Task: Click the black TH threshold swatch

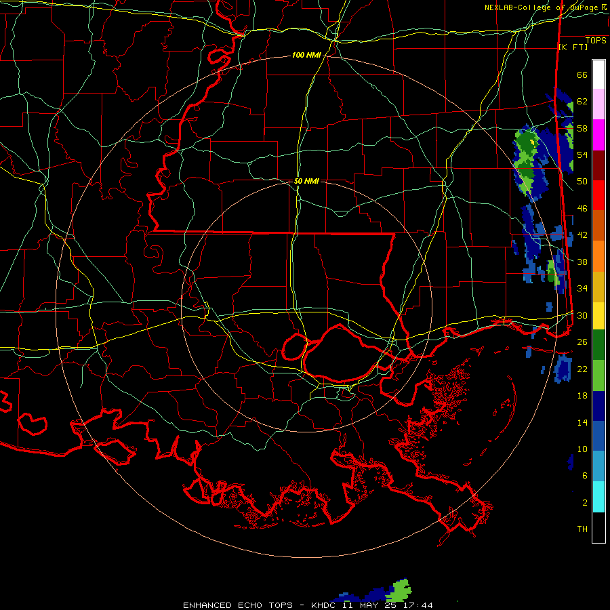Action: pos(598,527)
